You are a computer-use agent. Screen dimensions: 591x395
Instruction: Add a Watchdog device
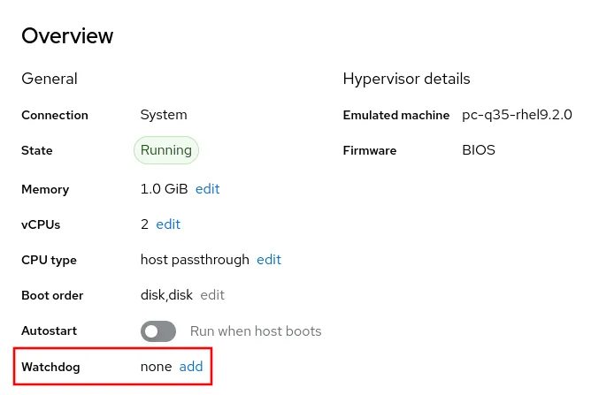tap(191, 366)
